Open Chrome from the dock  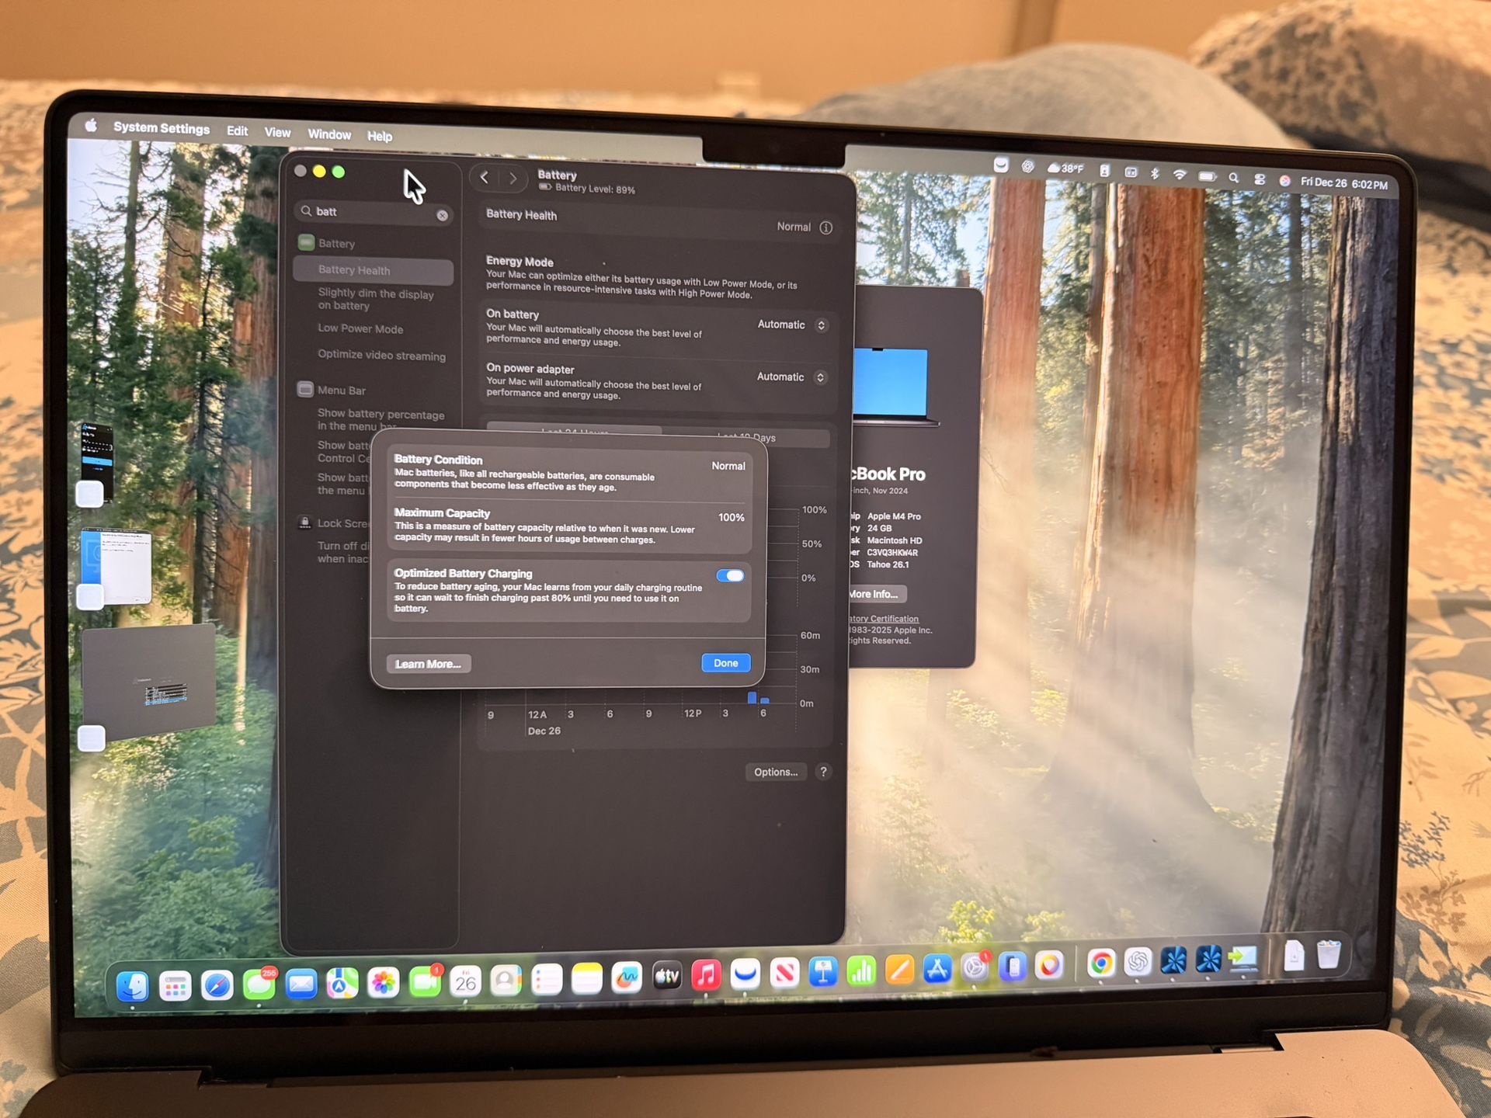click(x=1100, y=963)
